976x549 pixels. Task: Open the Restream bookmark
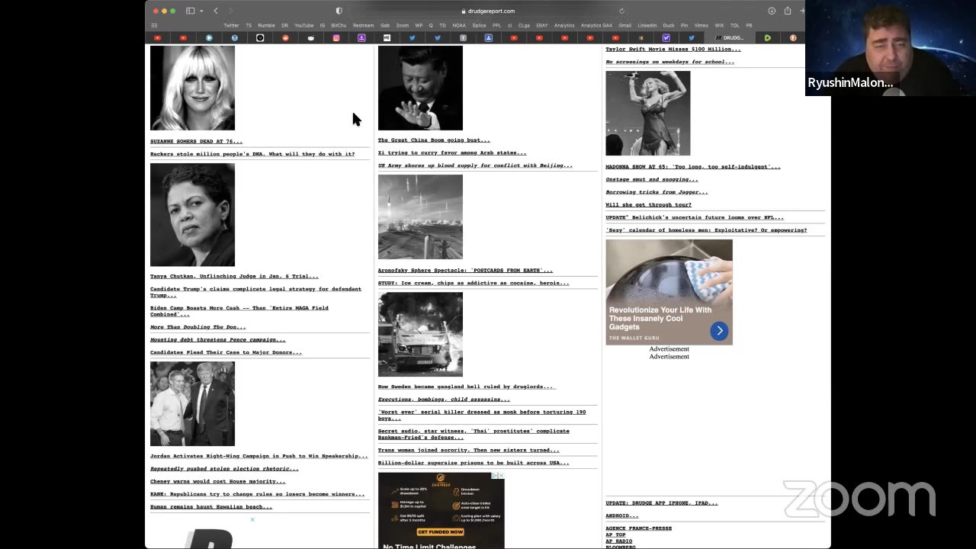tap(363, 25)
